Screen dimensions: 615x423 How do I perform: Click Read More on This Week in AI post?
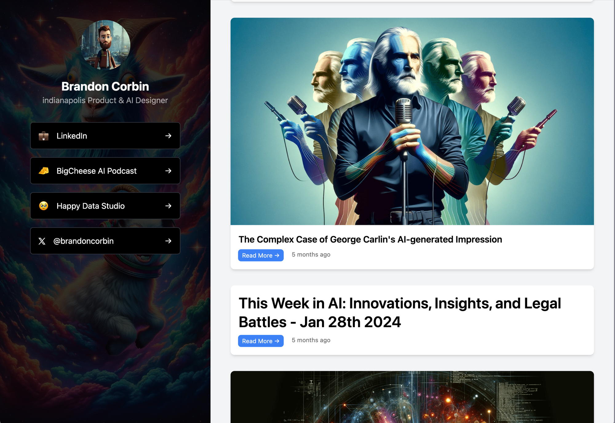pos(261,341)
